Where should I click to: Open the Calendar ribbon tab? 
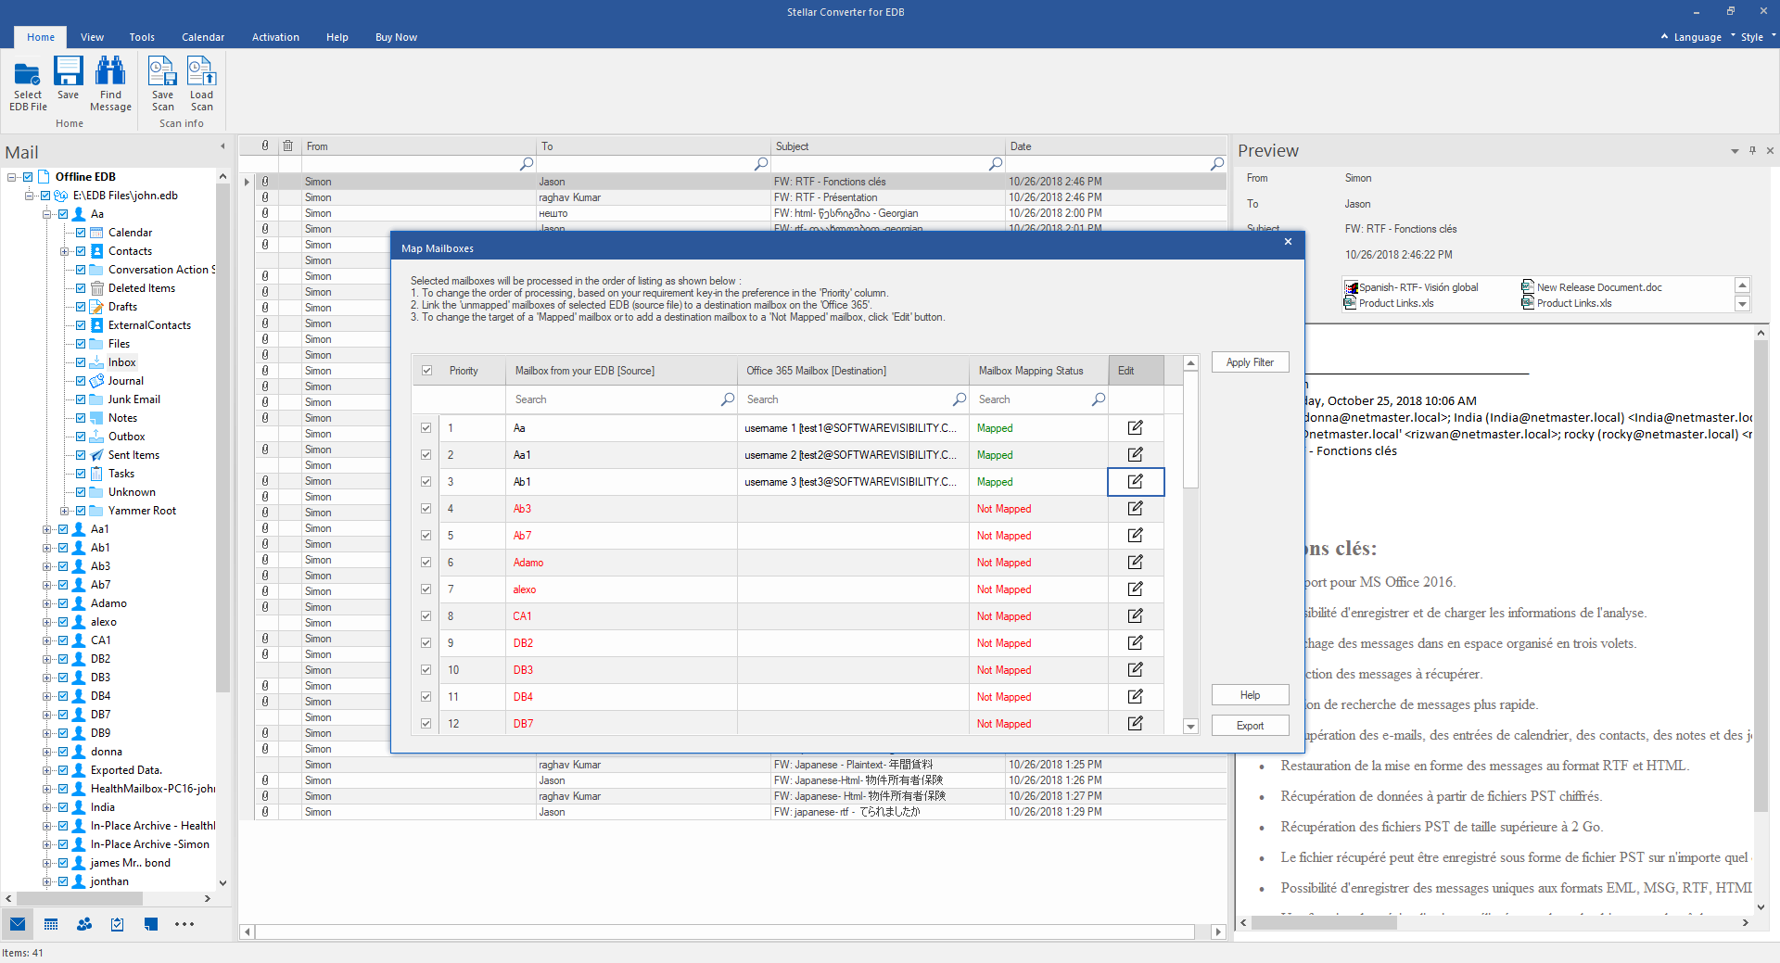point(203,37)
